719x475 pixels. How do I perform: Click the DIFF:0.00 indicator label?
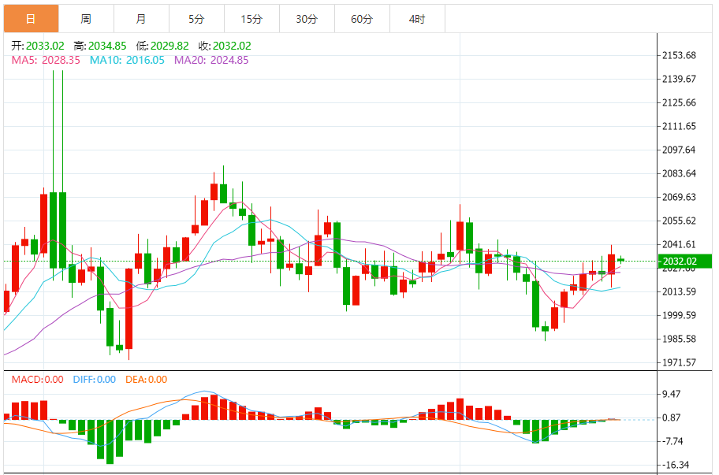click(x=95, y=379)
